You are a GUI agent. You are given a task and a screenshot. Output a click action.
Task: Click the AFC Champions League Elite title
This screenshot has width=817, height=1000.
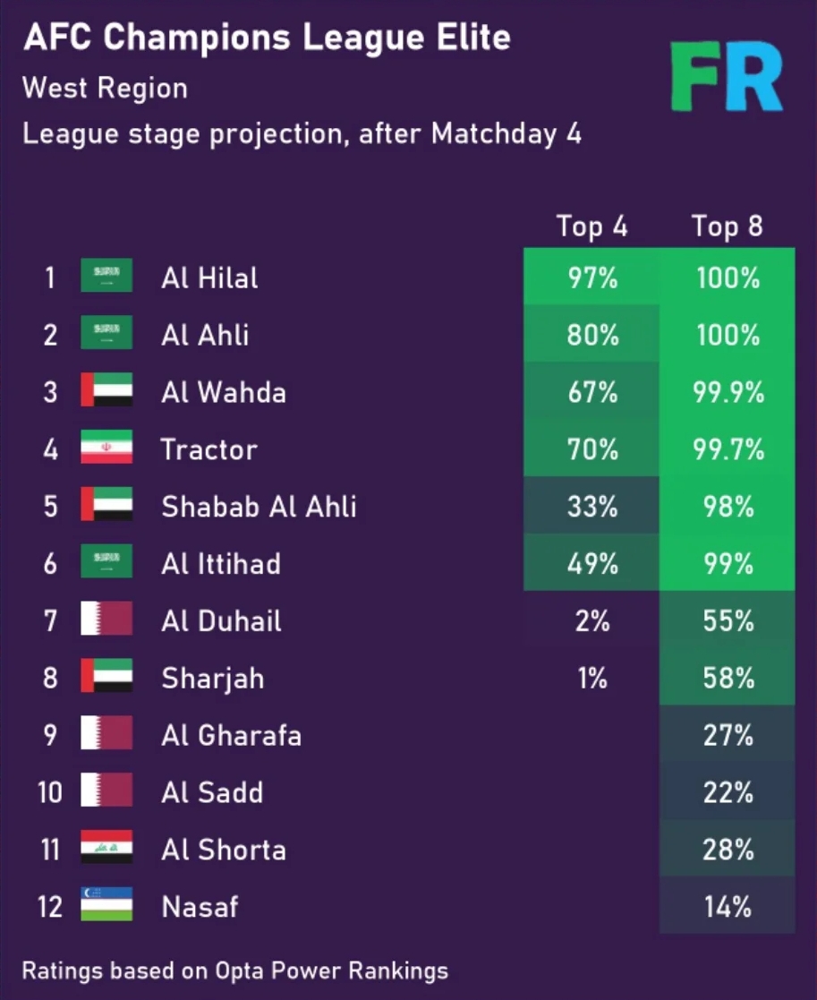267,38
